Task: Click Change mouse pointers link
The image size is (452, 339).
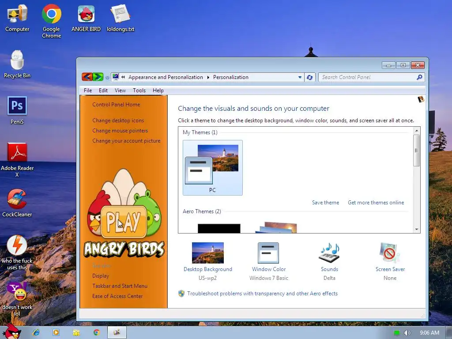Action: point(120,130)
